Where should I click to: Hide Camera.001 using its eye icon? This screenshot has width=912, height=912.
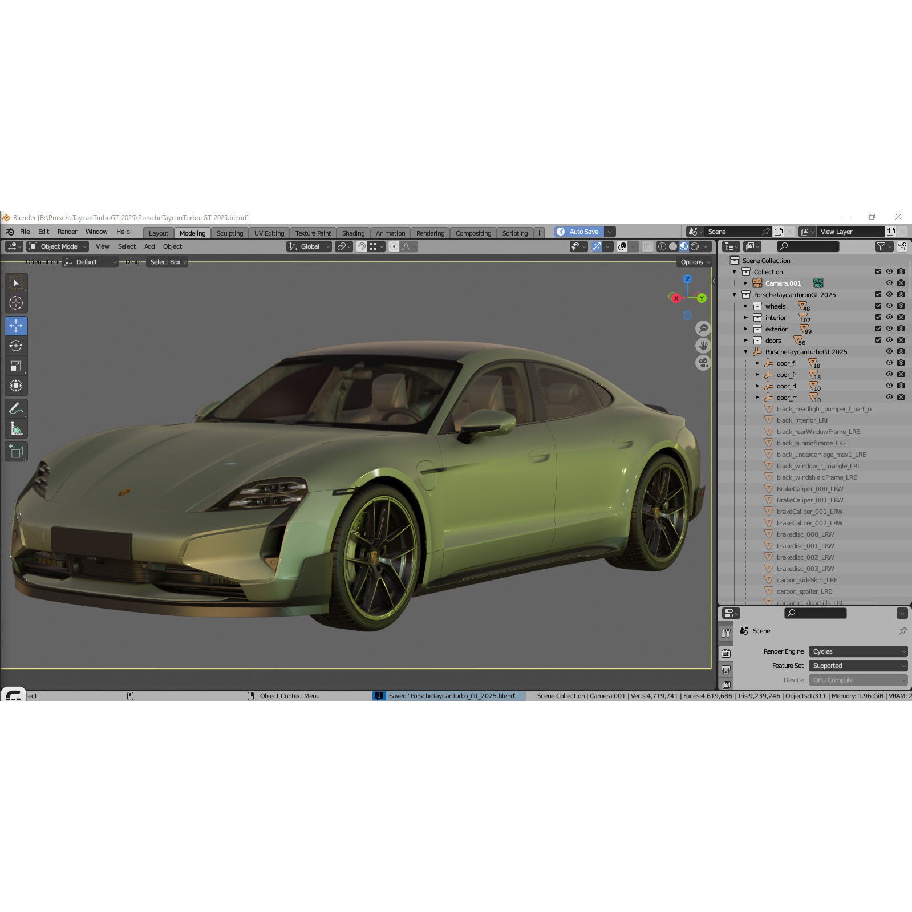click(x=889, y=283)
